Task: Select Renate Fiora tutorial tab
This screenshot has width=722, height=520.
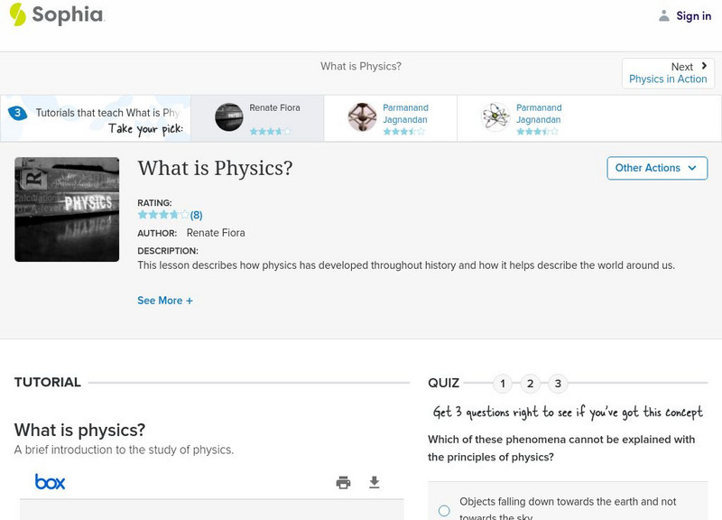Action: point(257,118)
